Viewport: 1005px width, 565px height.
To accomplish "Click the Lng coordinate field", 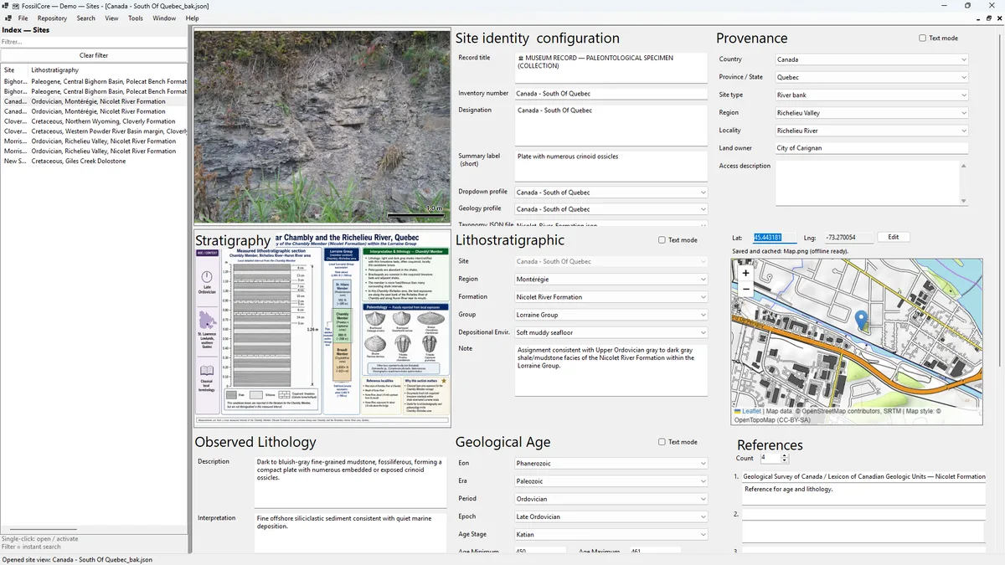I will point(848,238).
